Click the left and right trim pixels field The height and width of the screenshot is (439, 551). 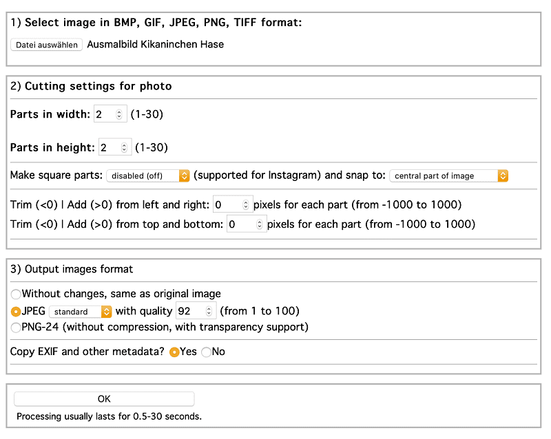pos(233,204)
